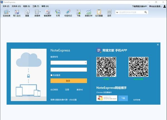Click the Android QR code image
Screen dimensions: 167x120
[138, 67]
